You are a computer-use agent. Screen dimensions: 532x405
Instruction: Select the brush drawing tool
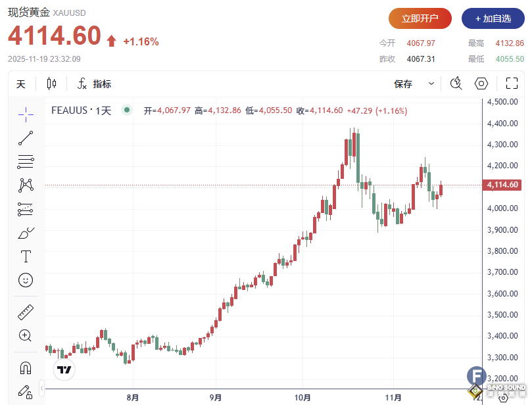(x=25, y=233)
